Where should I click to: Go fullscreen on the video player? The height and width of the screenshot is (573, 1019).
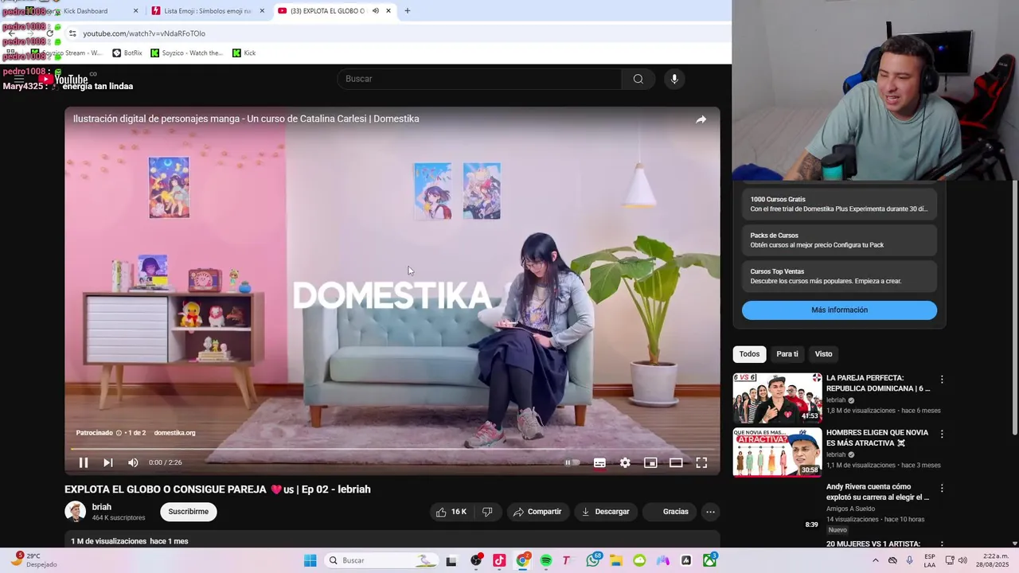701,462
